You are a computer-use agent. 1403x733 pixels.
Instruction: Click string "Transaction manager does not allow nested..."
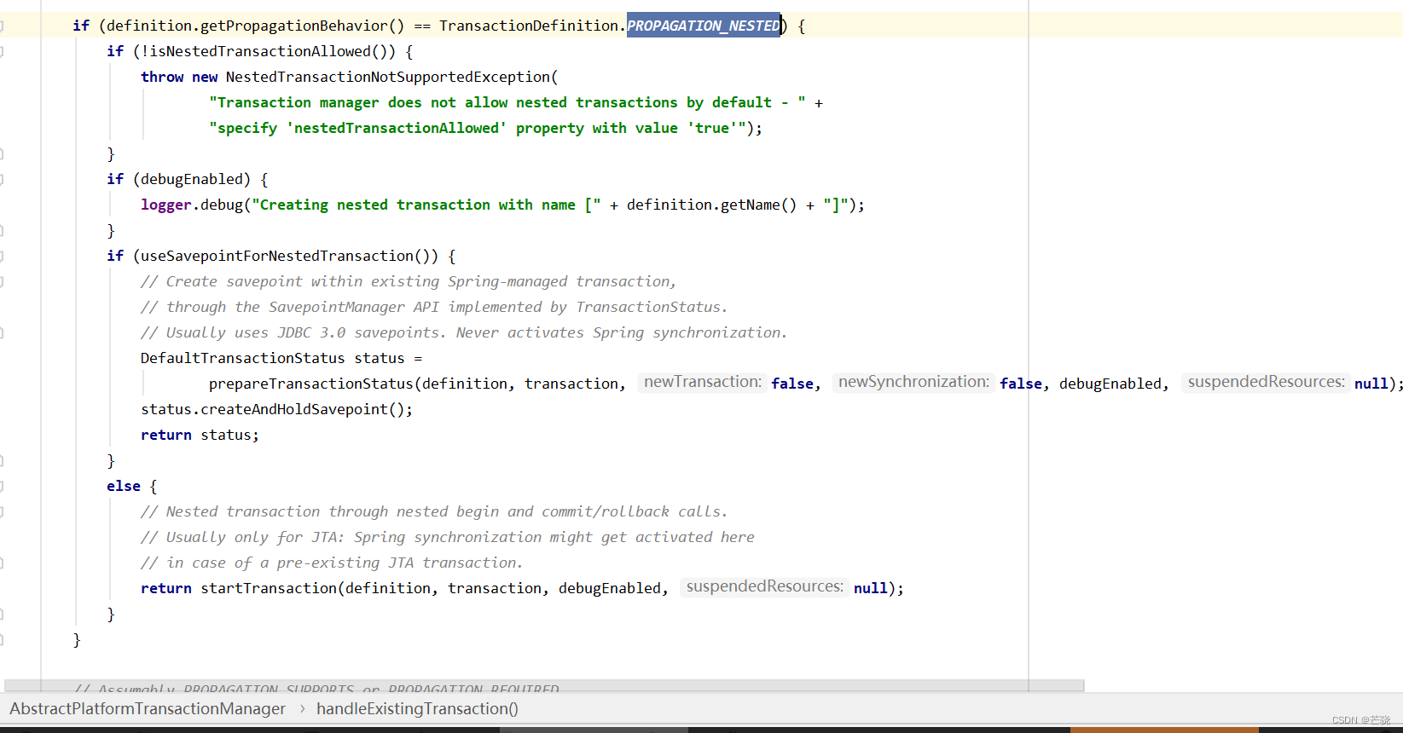click(x=507, y=102)
